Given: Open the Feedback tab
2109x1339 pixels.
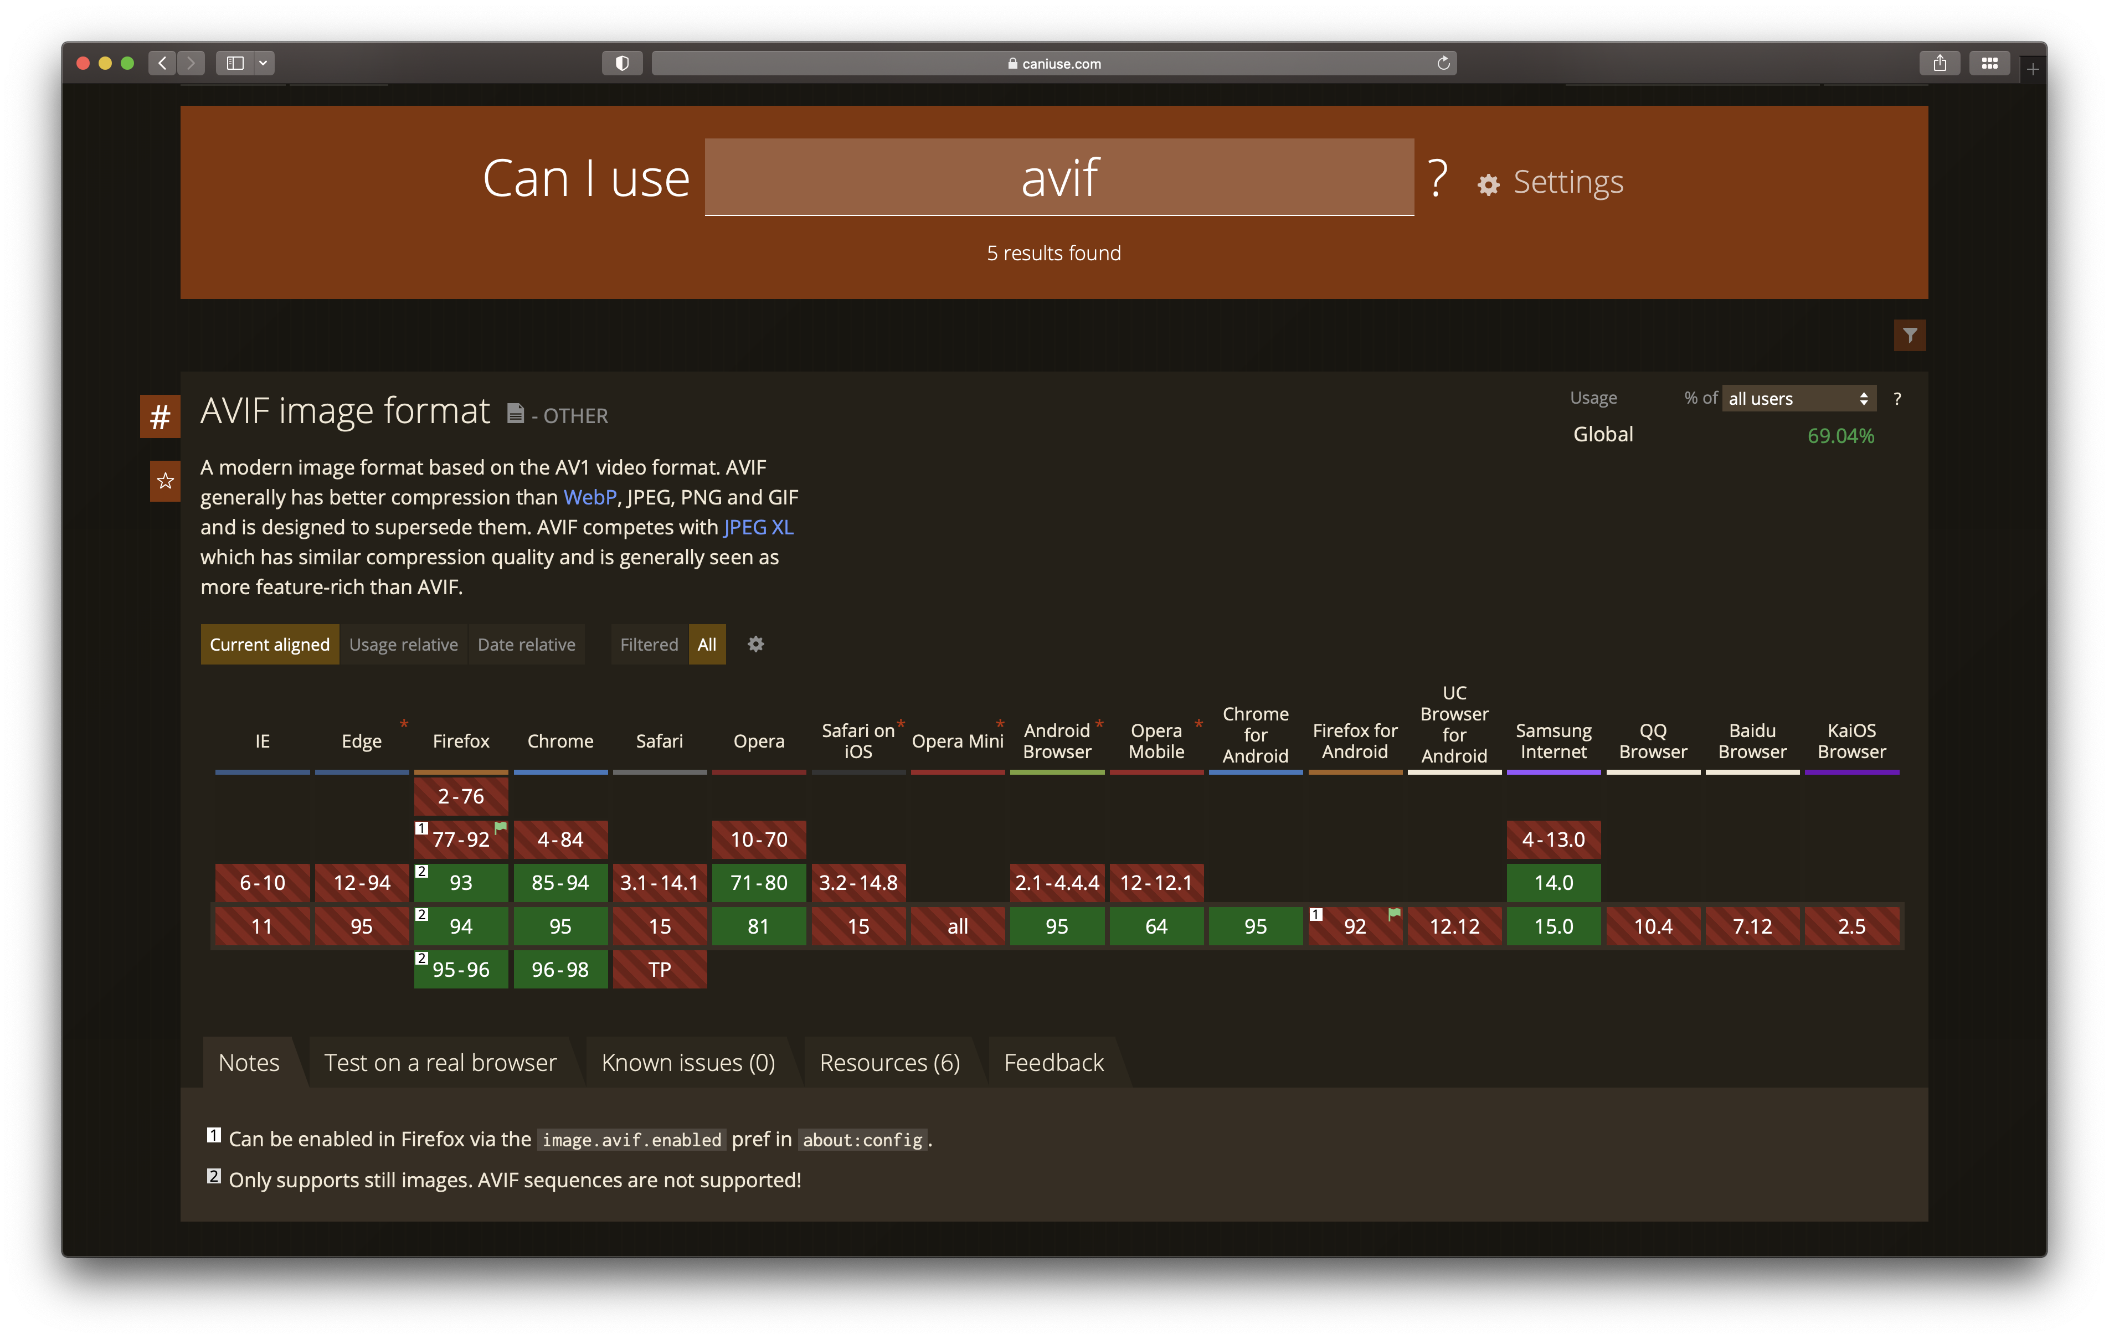Looking at the screenshot, I should [1053, 1062].
